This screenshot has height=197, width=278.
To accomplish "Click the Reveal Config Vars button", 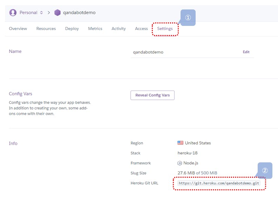I will coord(152,95).
